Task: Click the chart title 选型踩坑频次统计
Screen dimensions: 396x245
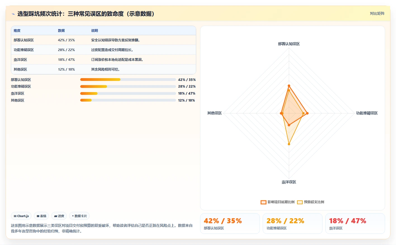Action: [86, 14]
